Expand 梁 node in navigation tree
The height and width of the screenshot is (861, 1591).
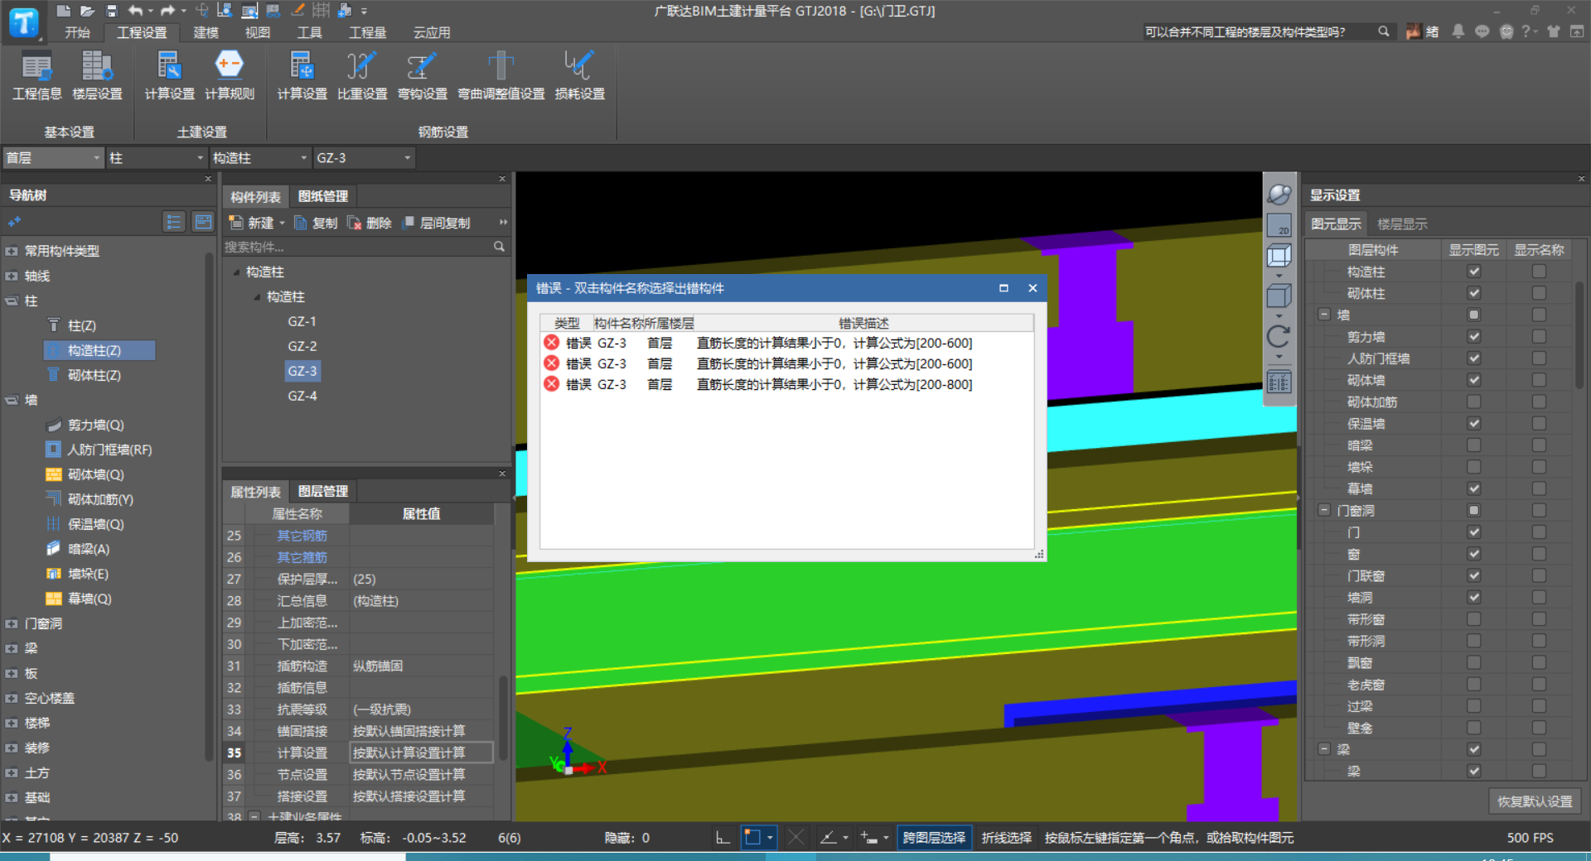(x=12, y=648)
